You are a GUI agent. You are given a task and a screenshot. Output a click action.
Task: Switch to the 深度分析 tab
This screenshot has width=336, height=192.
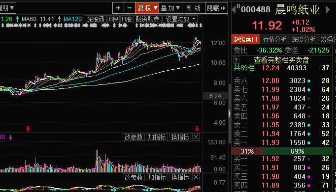coord(303,39)
